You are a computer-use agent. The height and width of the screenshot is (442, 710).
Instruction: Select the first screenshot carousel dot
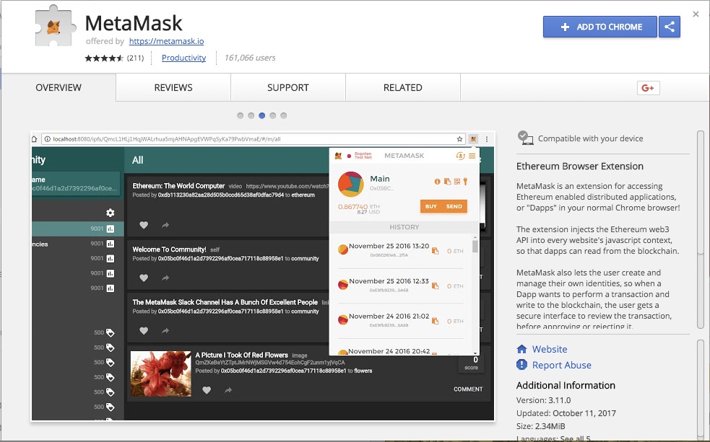click(x=241, y=115)
